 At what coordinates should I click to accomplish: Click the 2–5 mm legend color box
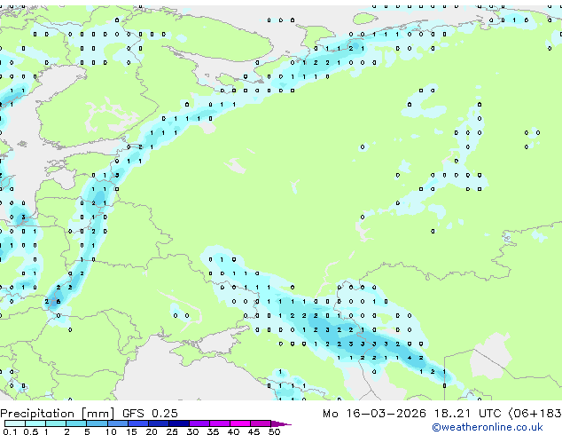click(x=76, y=423)
